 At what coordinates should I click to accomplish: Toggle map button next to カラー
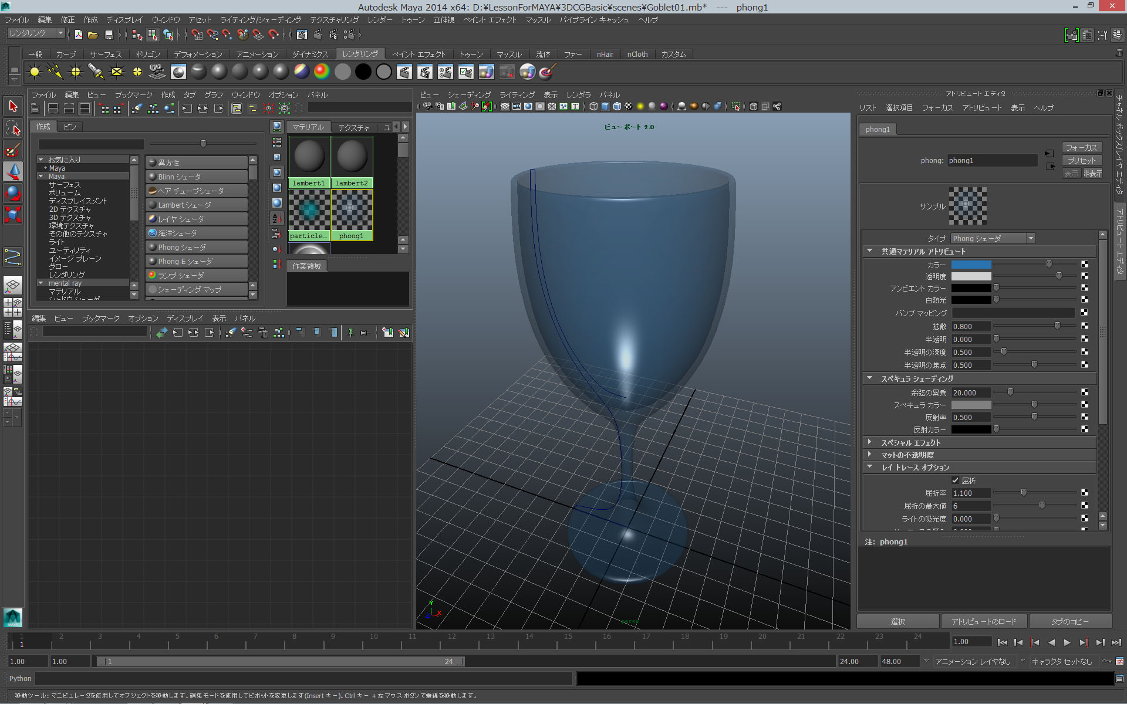click(1084, 264)
